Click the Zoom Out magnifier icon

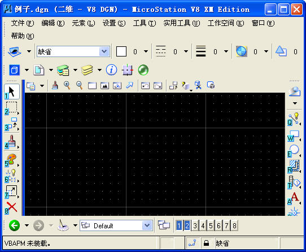[x=80, y=85]
